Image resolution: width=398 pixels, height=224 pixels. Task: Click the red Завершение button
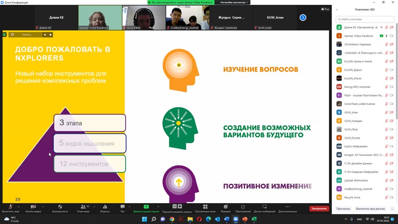(x=319, y=209)
